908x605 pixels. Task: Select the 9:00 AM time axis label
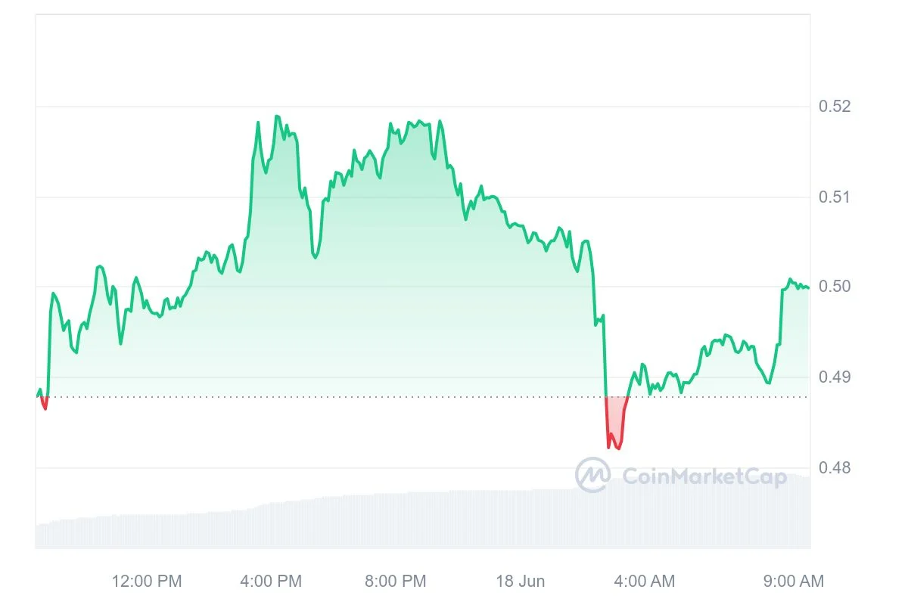coord(793,582)
